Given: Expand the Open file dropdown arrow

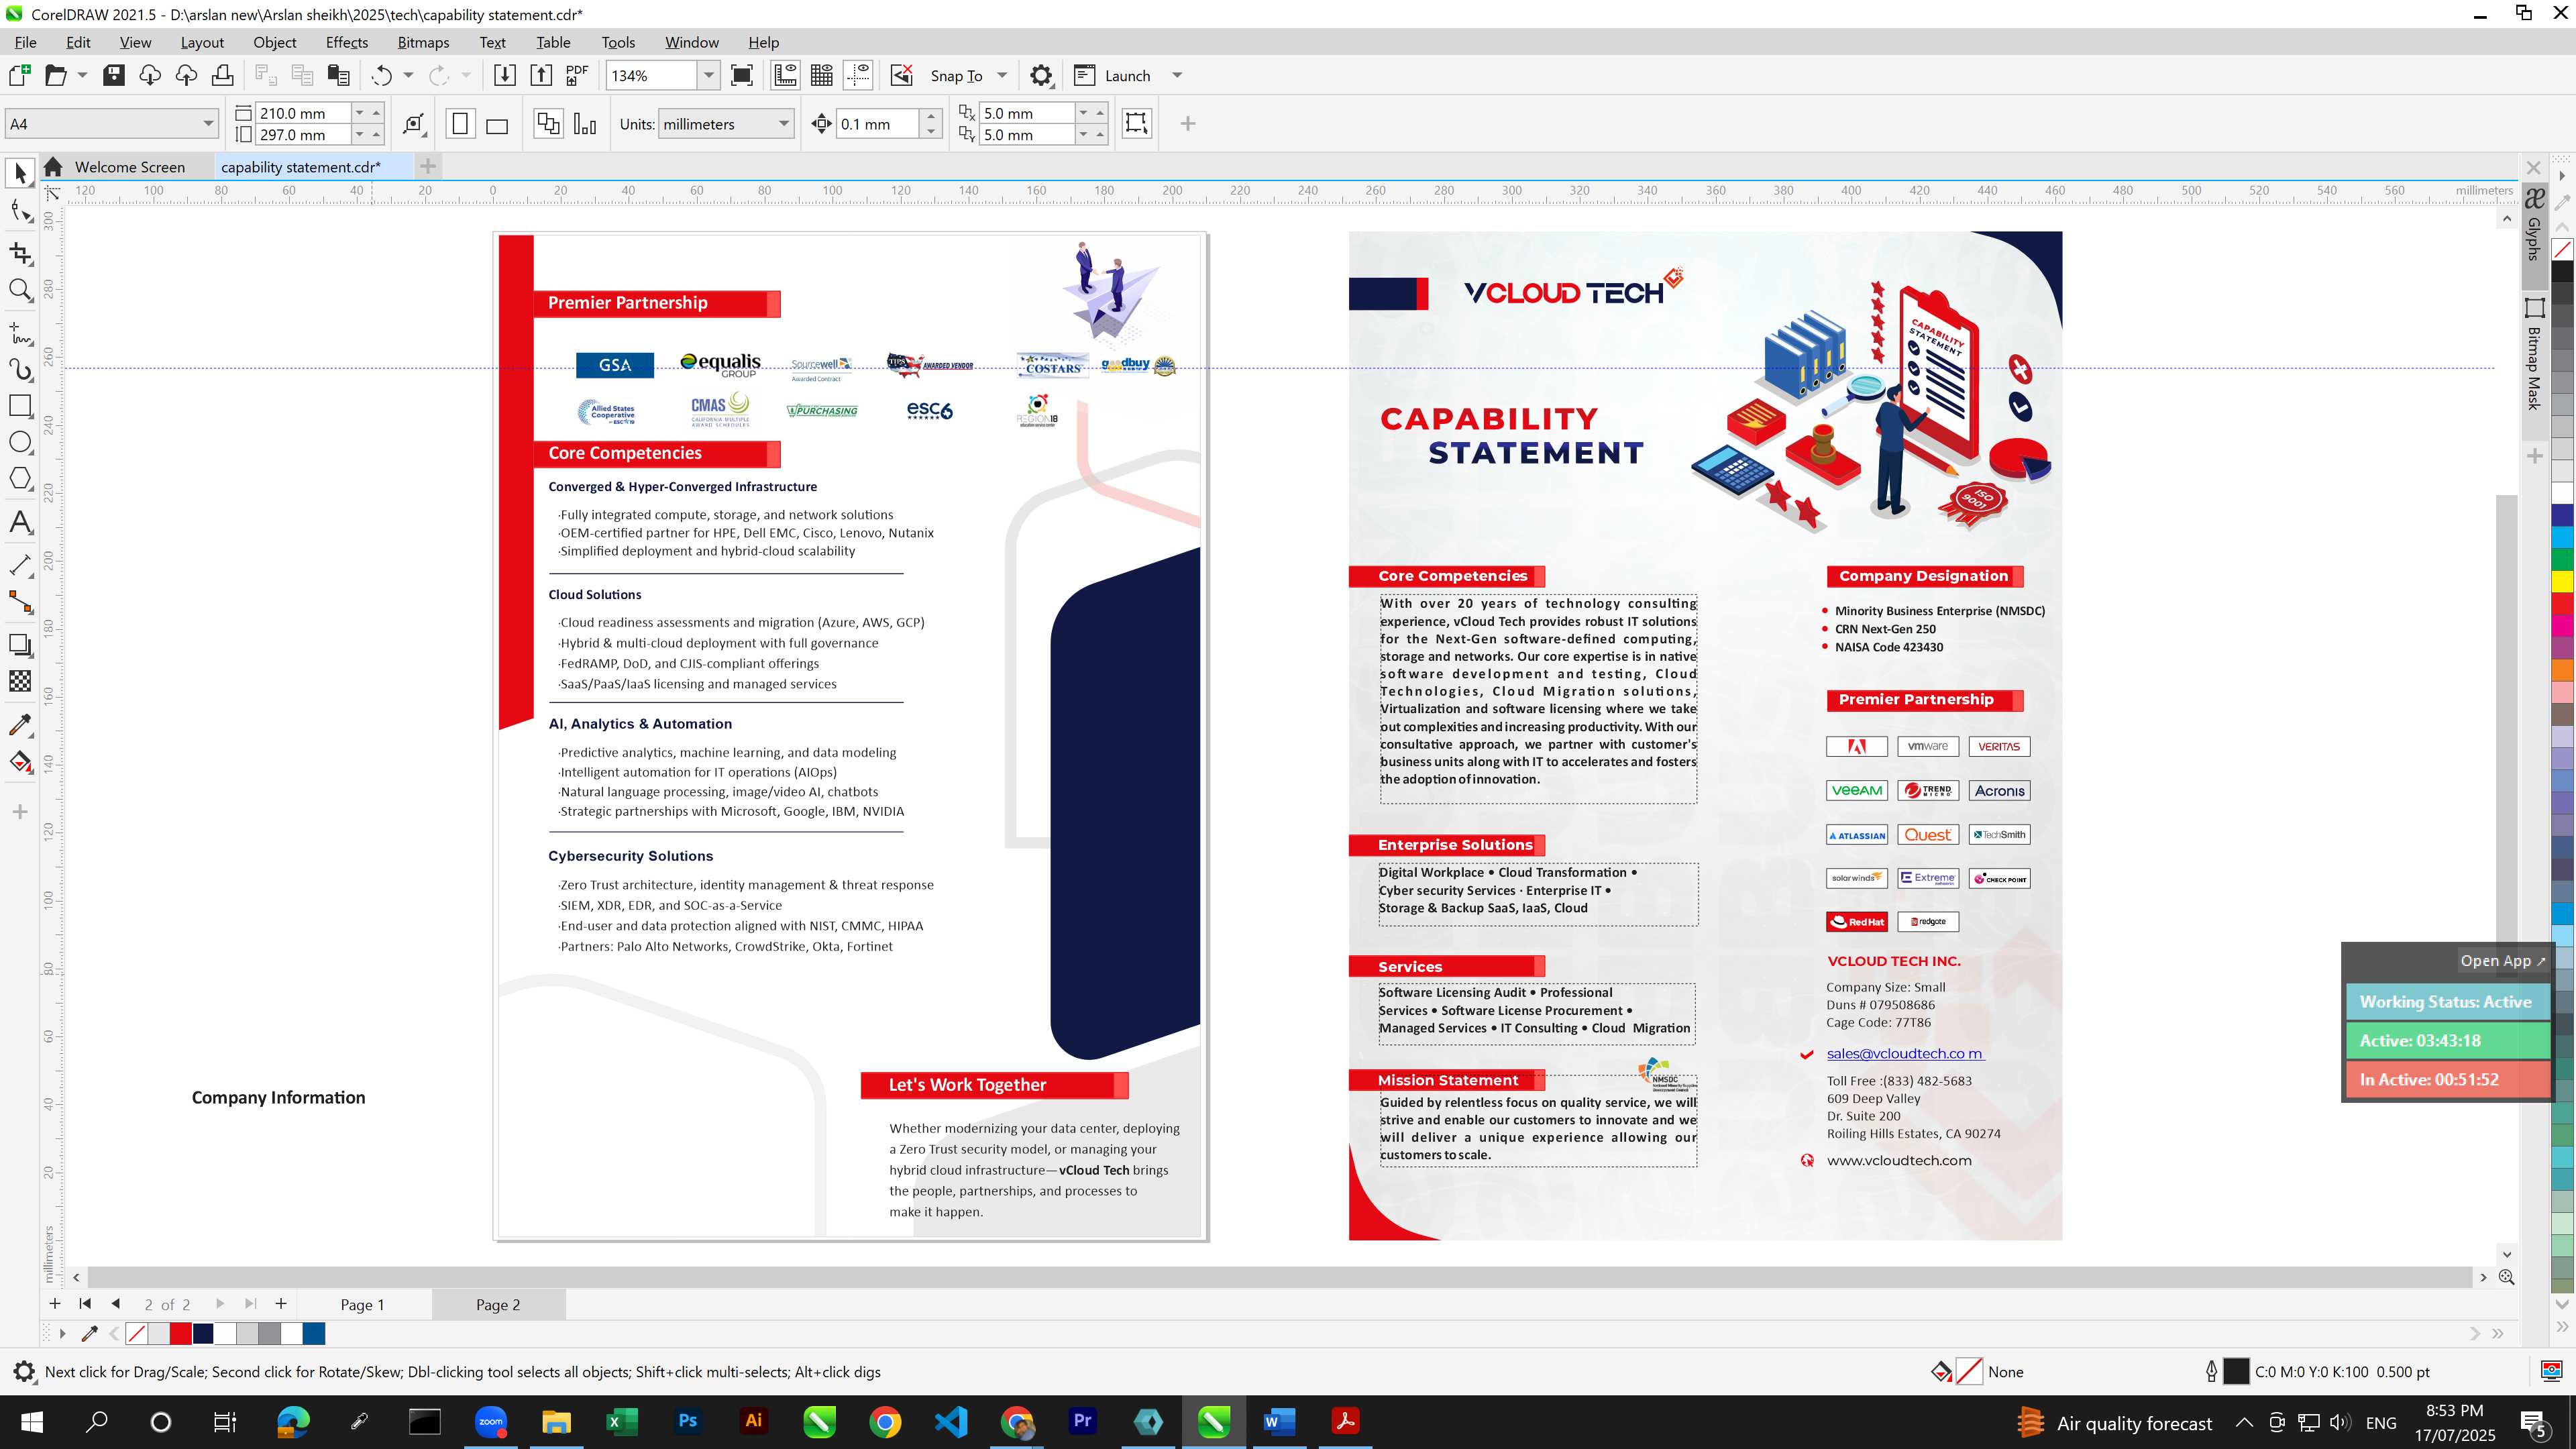Looking at the screenshot, I should [x=82, y=75].
